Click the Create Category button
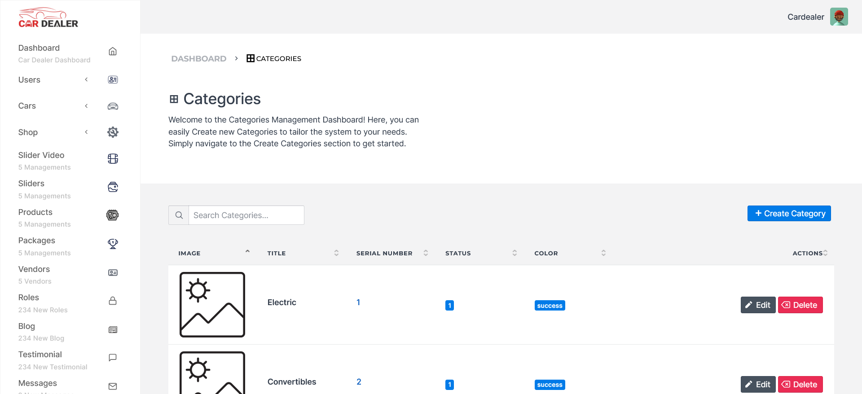Viewport: 862px width, 394px height. click(x=789, y=214)
